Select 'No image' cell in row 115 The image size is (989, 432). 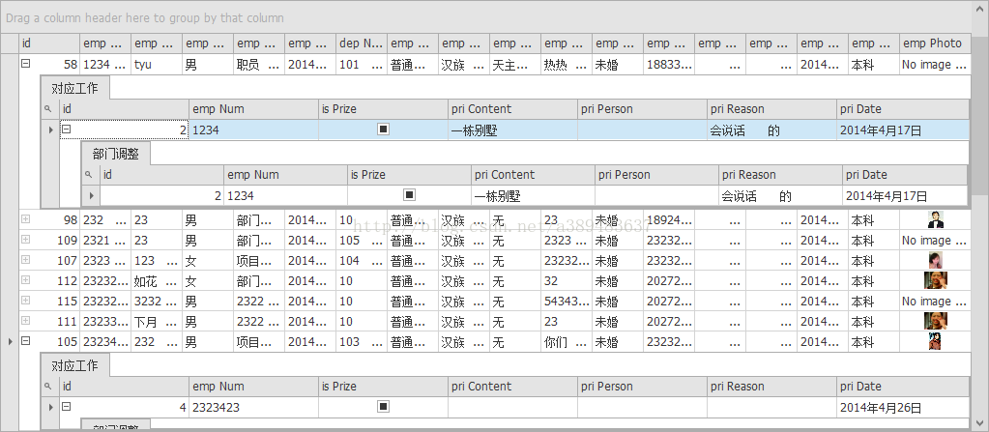934,301
